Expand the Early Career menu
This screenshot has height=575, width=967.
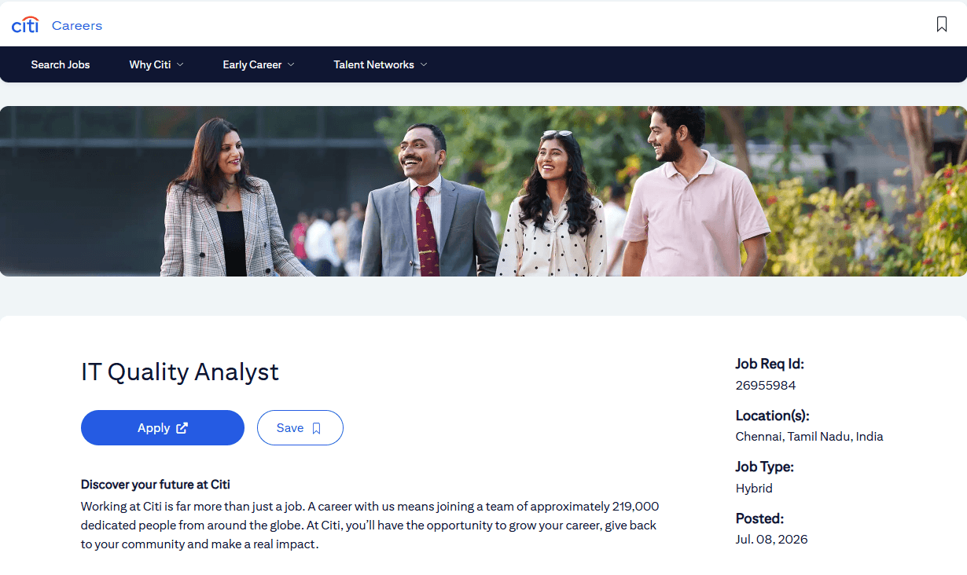click(259, 64)
